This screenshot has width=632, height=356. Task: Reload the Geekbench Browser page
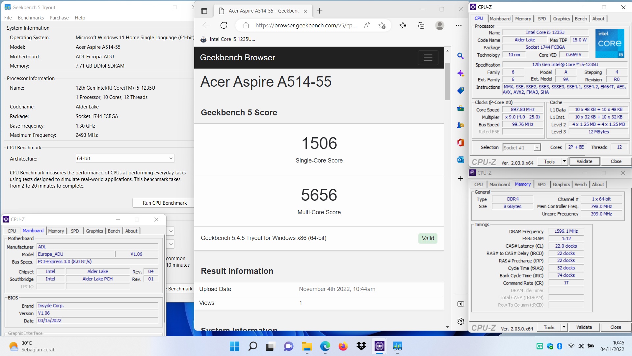[224, 25]
